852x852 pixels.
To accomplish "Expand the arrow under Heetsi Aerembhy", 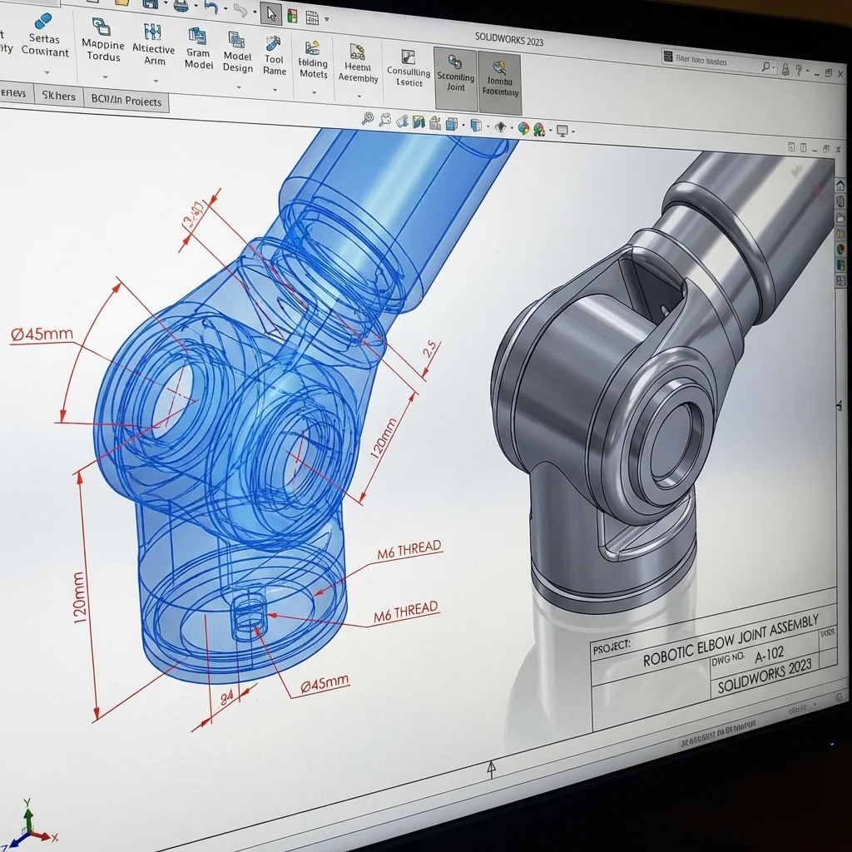I will coord(359,97).
